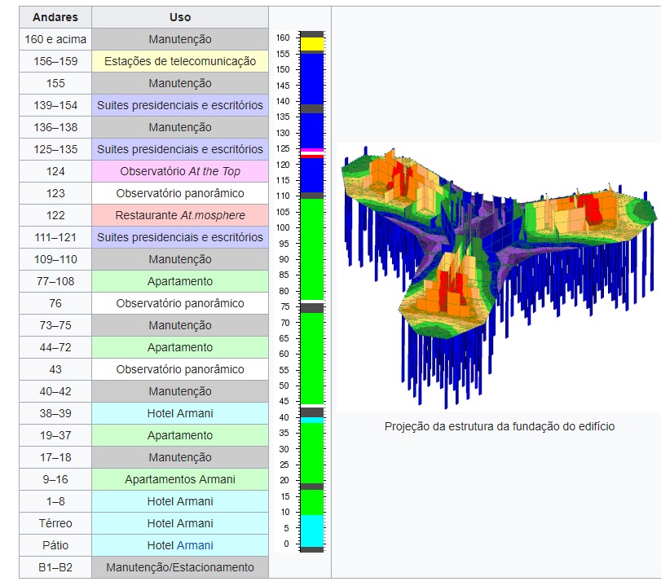Viewport: 661px width, 586px height.
Task: Click 'Manutenção' in the 136–138 row
Action: coord(180,127)
